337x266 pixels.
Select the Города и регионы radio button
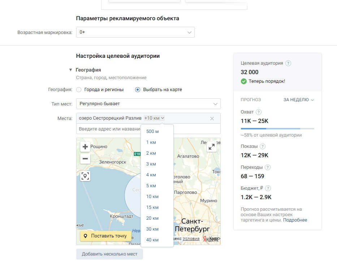coord(79,90)
